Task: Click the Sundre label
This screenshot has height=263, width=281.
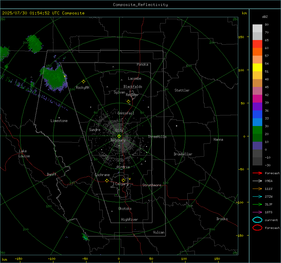Action: coord(95,130)
